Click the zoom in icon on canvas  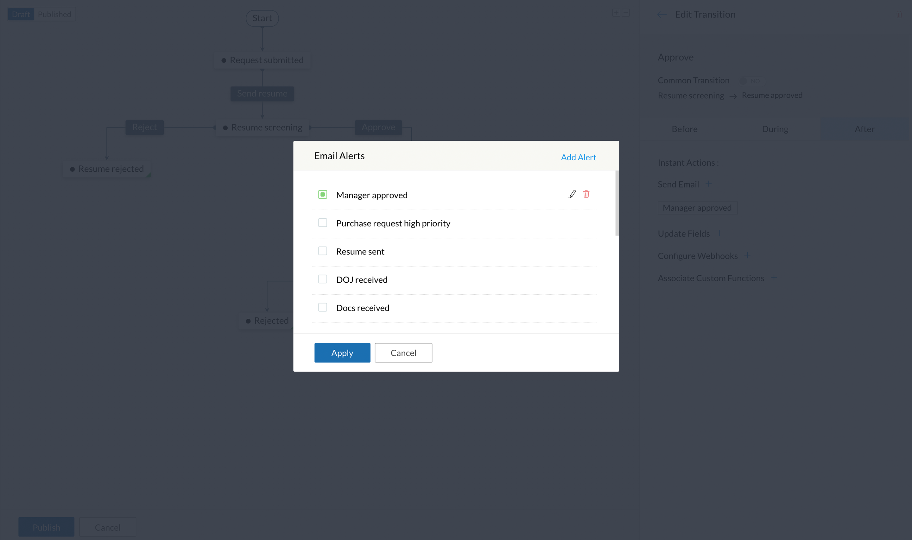coord(616,13)
